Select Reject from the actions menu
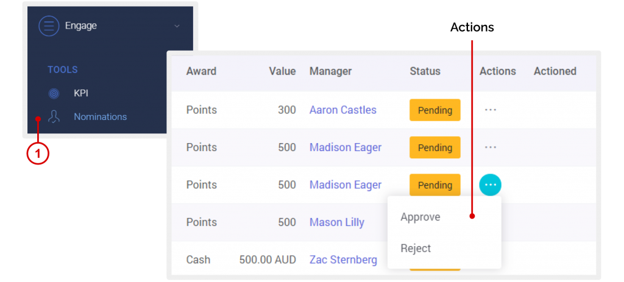The width and height of the screenshot is (624, 282). click(x=416, y=248)
